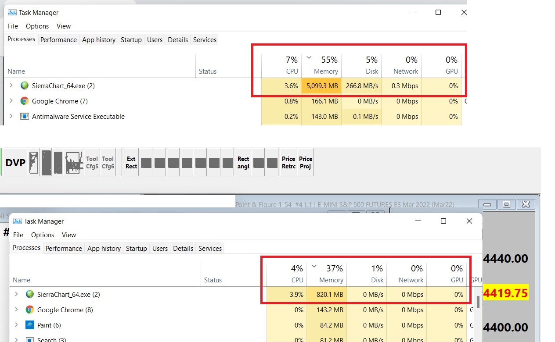This screenshot has width=555, height=342.
Task: Expand Paint (6) process group
Action: (16, 325)
